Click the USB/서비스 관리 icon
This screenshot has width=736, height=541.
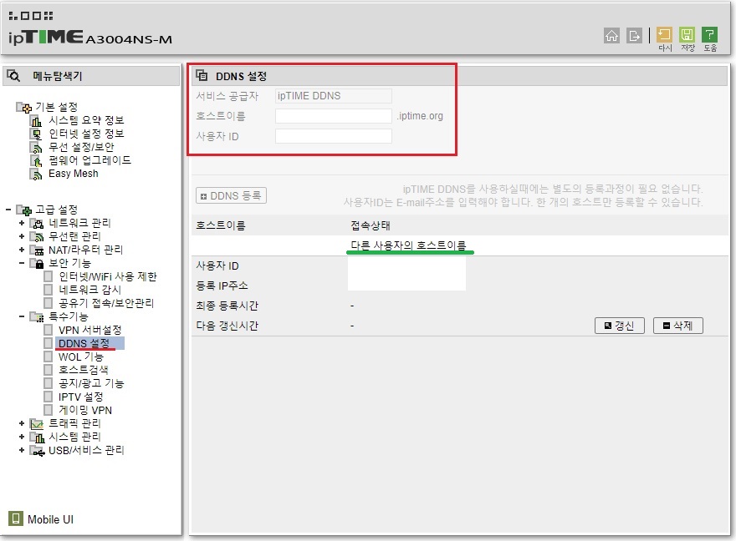coord(37,451)
